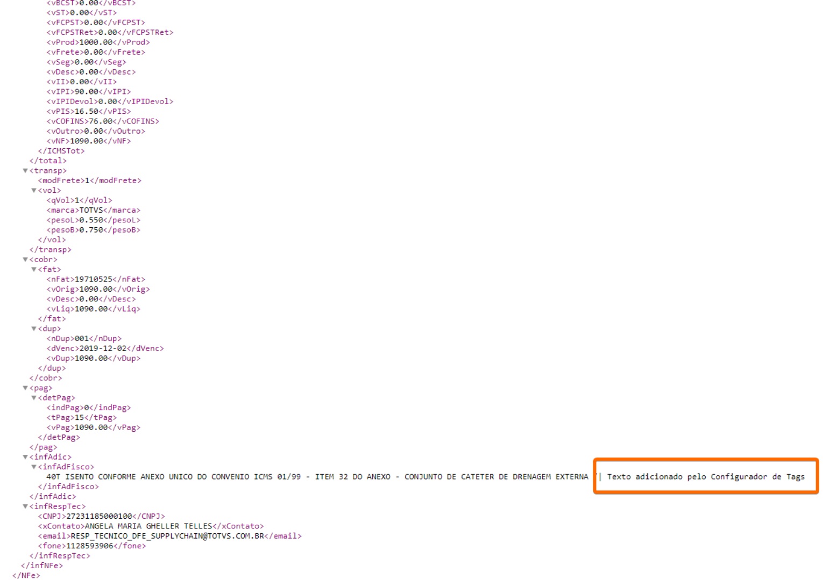Select the marca TOTVS line
823x580 pixels.
(93, 211)
